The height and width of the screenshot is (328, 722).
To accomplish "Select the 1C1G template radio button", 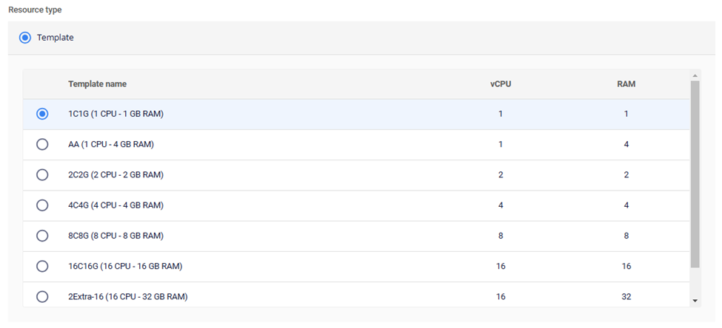I will (x=42, y=114).
